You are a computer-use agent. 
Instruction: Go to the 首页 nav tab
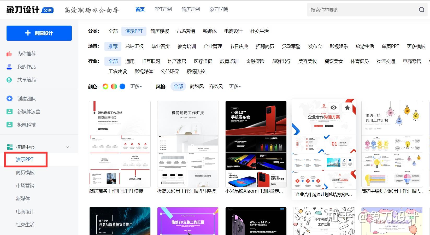(x=140, y=9)
